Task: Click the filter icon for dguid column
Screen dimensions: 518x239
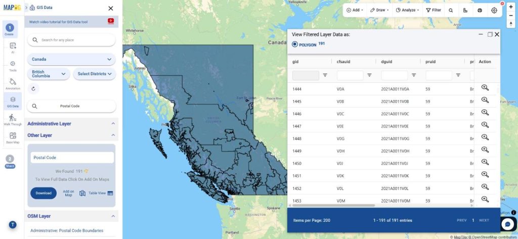Action: click(414, 75)
